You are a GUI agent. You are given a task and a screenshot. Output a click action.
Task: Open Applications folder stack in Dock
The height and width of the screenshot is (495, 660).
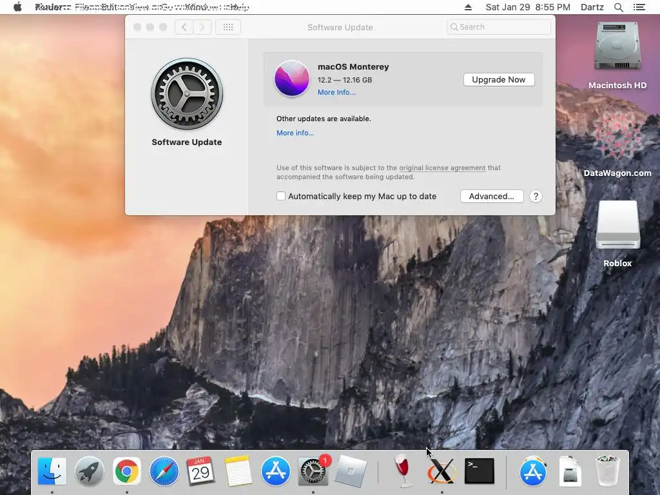(532, 471)
